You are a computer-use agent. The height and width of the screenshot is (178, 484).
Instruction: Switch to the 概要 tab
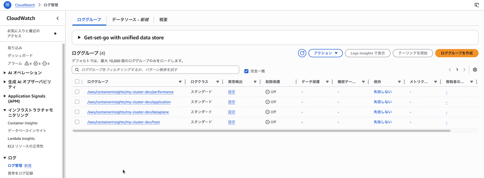pos(163,20)
